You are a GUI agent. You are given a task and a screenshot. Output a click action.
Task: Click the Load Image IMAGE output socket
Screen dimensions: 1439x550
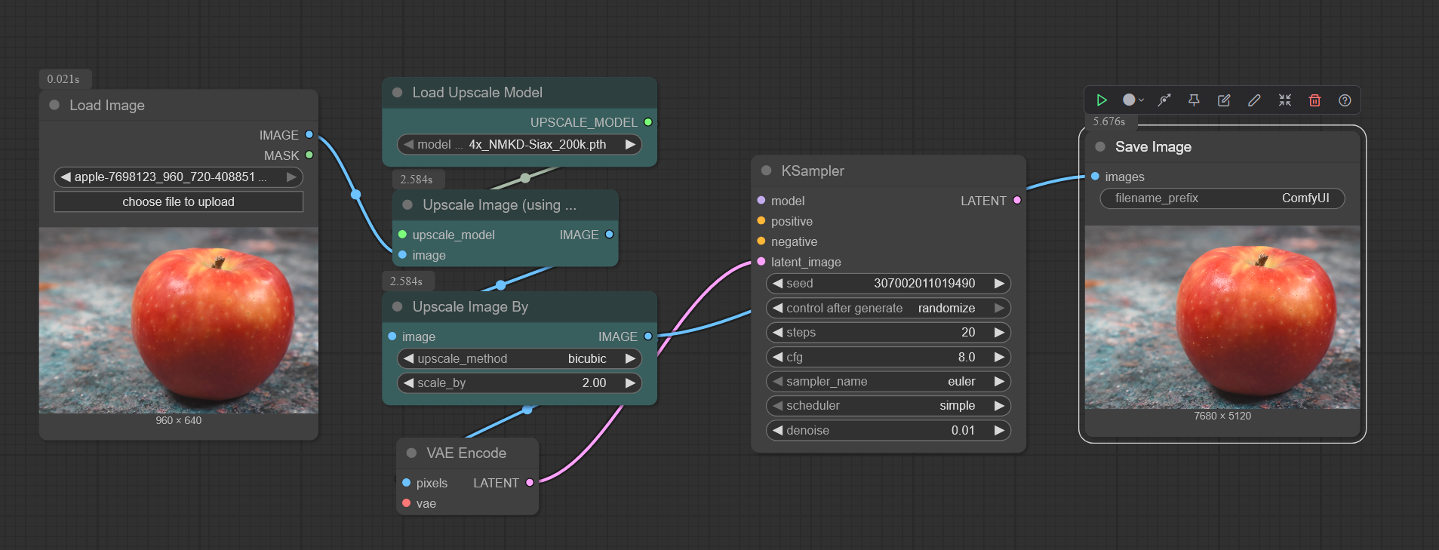pos(309,134)
